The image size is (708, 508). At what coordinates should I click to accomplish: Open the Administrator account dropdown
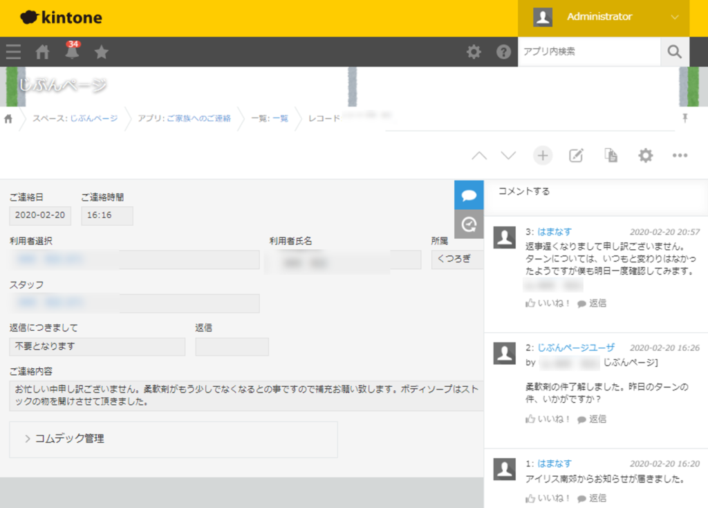[603, 17]
